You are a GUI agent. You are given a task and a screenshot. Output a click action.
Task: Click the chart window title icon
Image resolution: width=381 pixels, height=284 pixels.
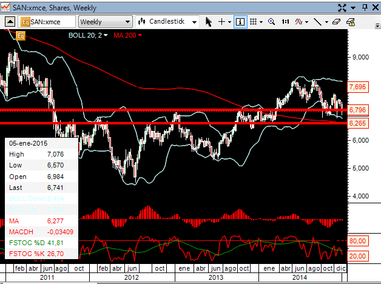tap(5, 7)
